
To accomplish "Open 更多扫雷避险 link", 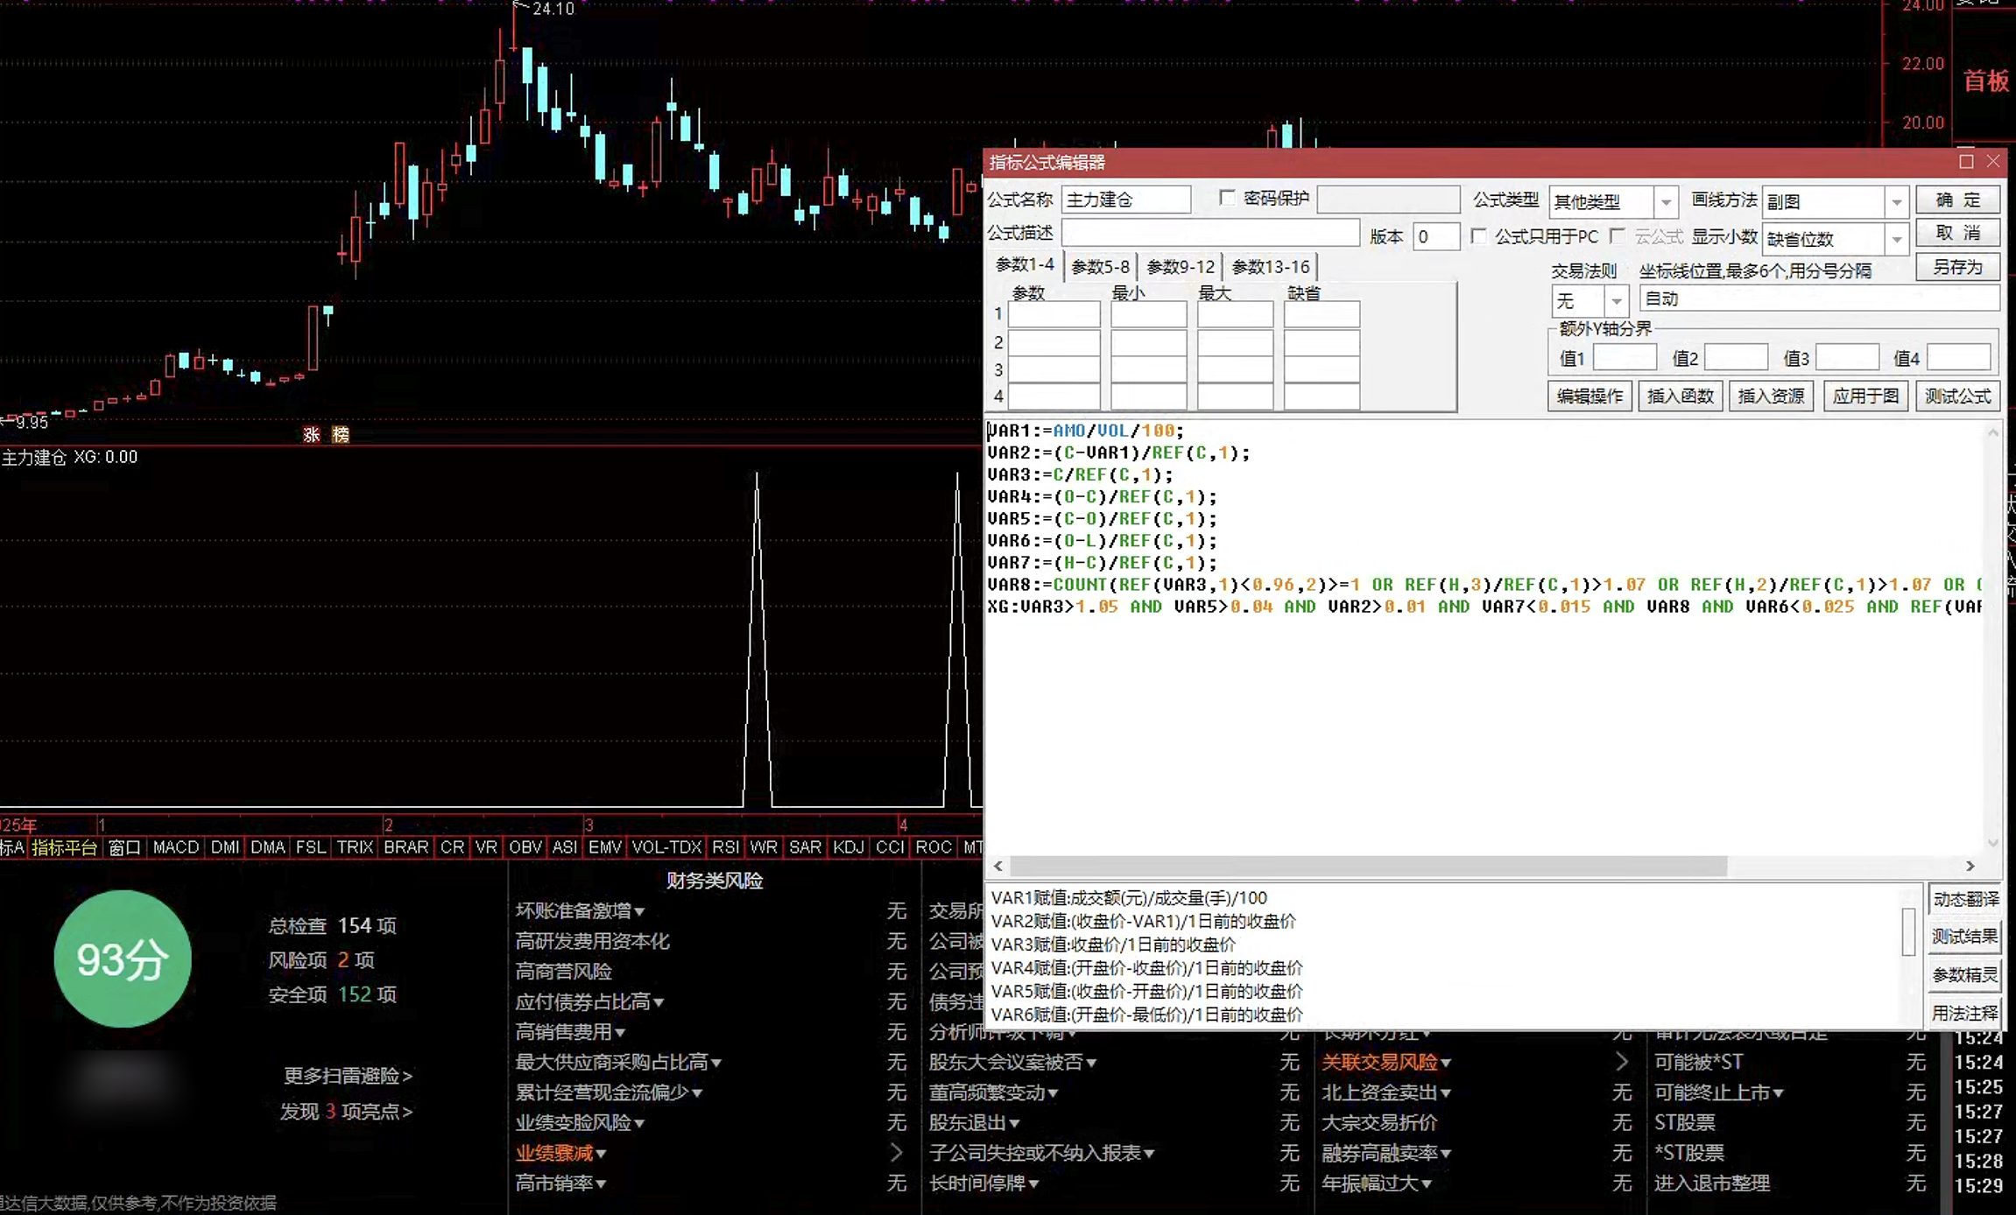I will point(348,1076).
